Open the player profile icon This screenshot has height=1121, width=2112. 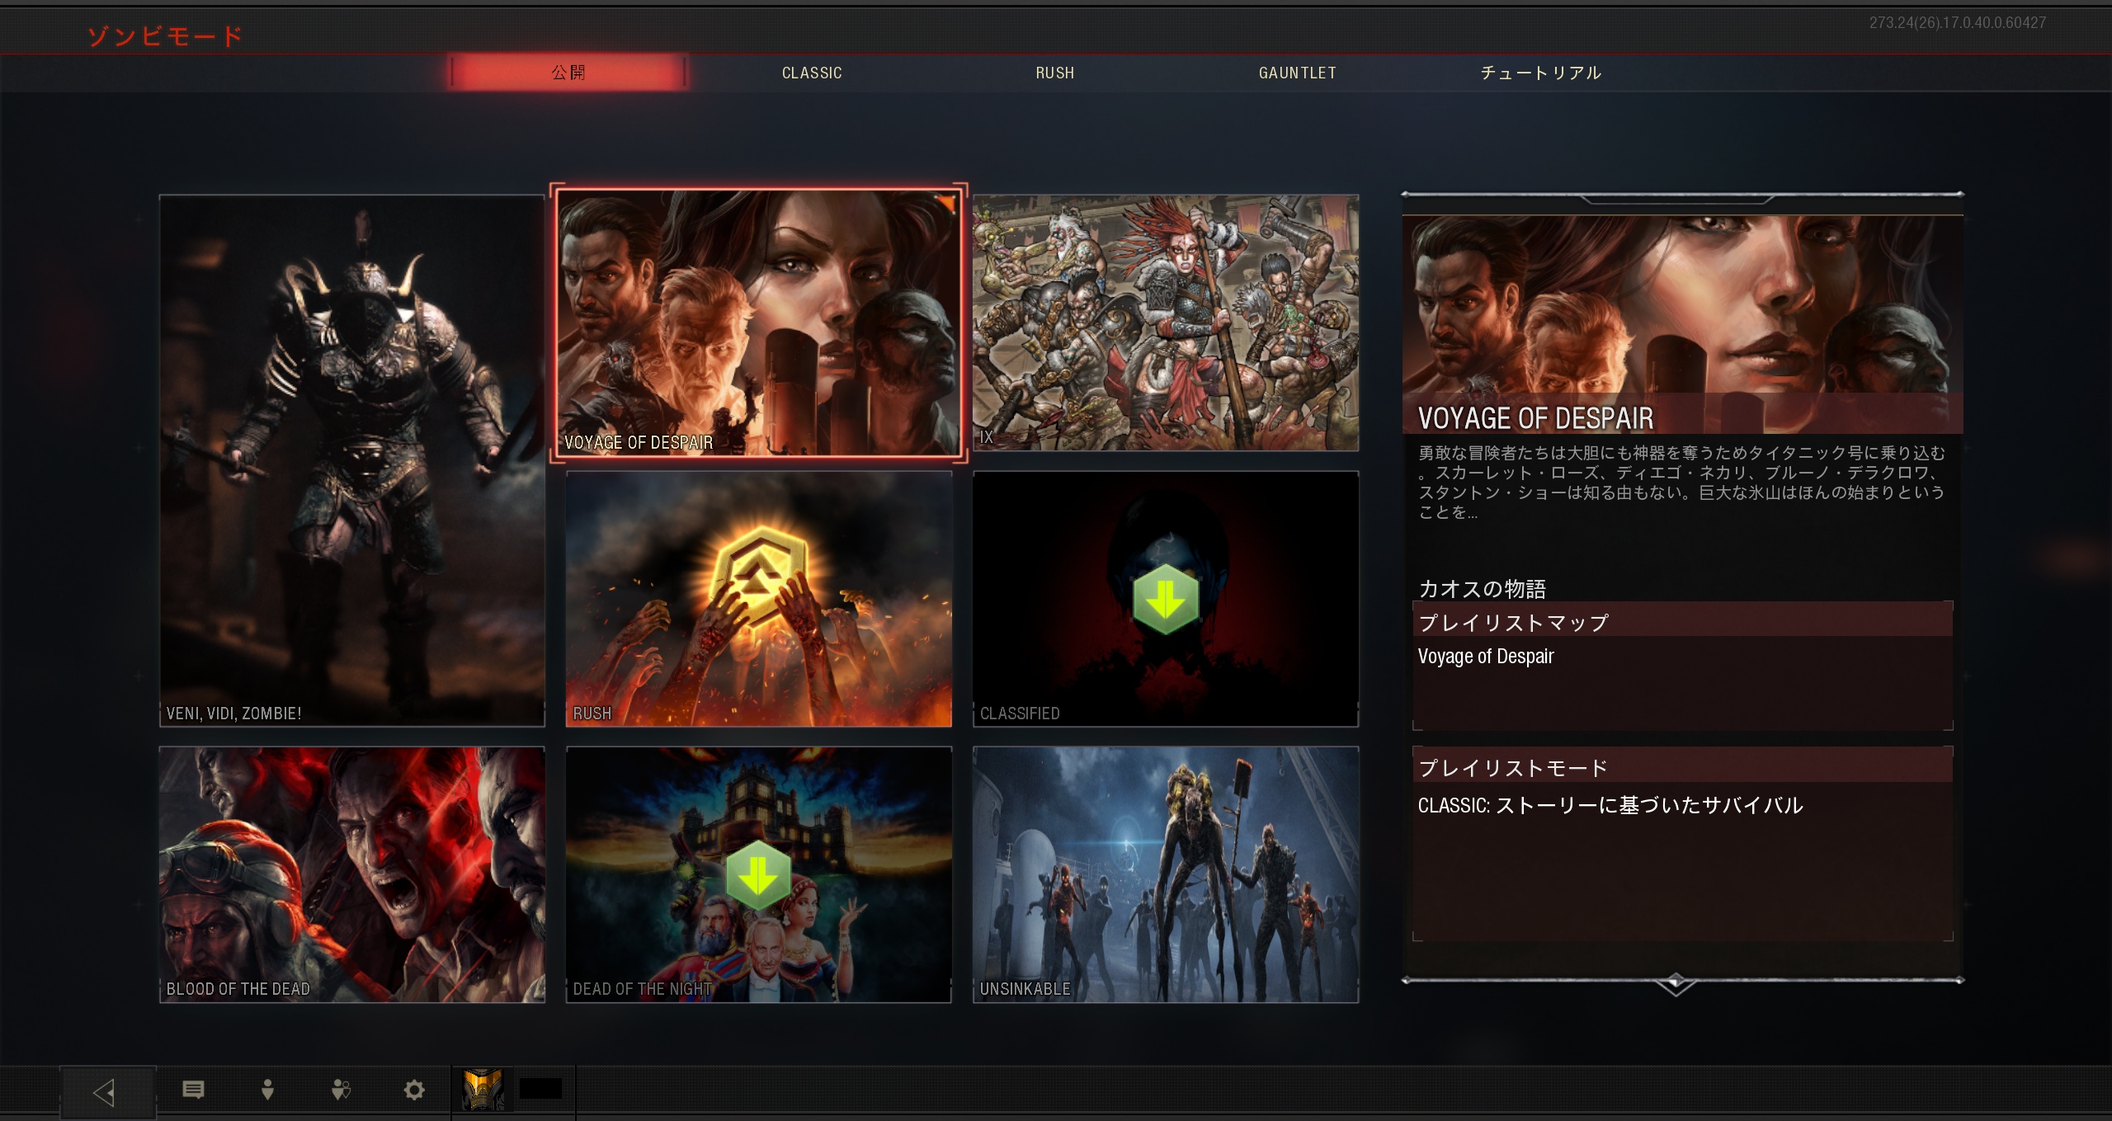[x=267, y=1090]
